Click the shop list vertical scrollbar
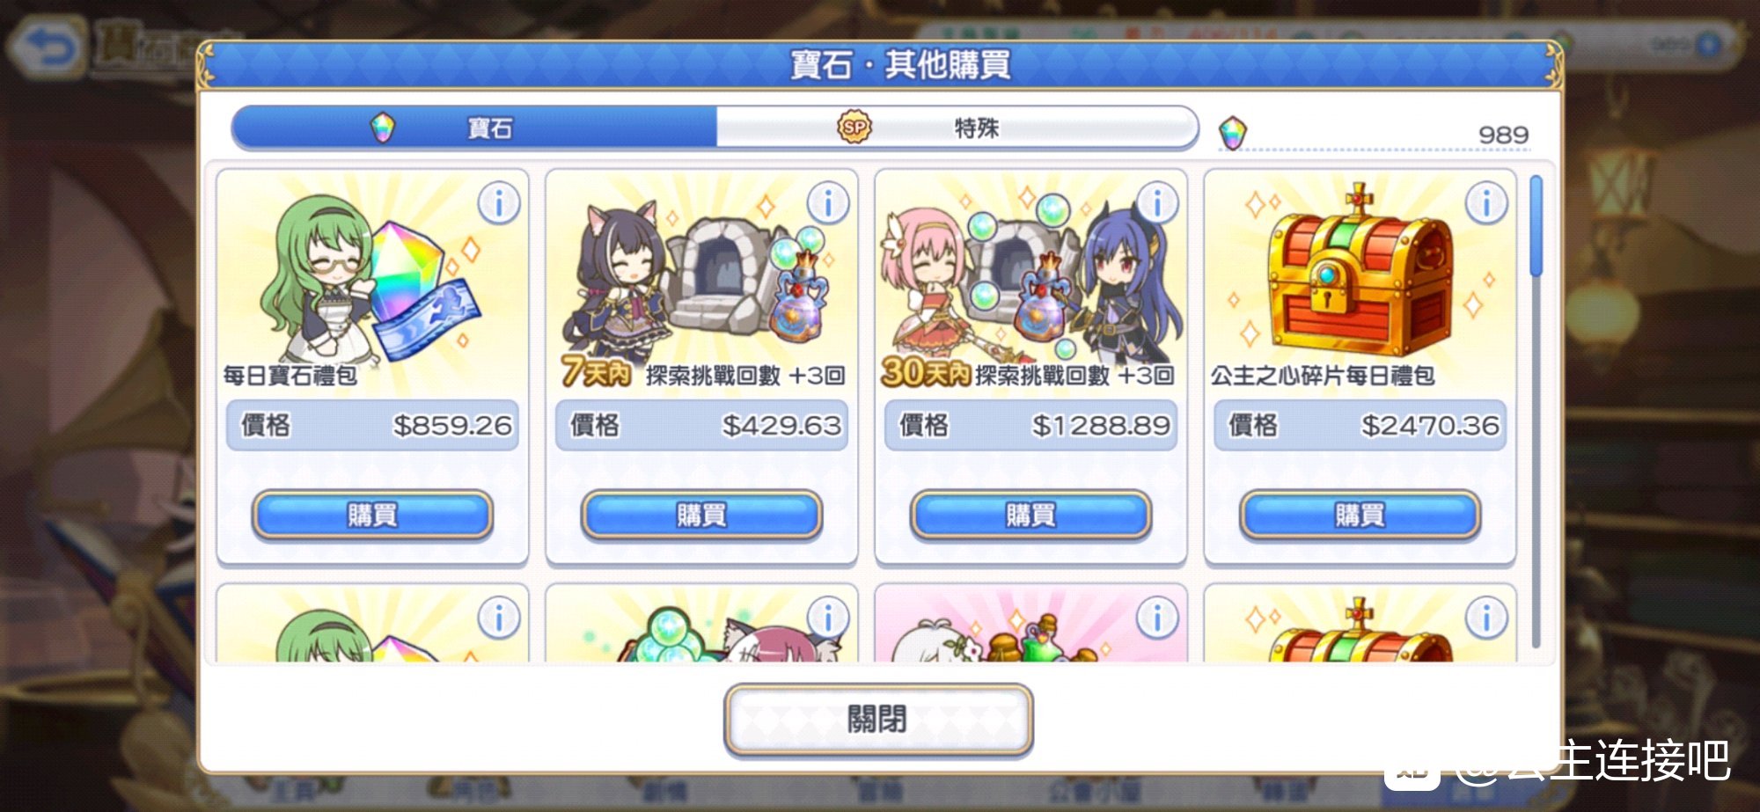Image resolution: width=1760 pixels, height=812 pixels. pyautogui.click(x=1536, y=411)
